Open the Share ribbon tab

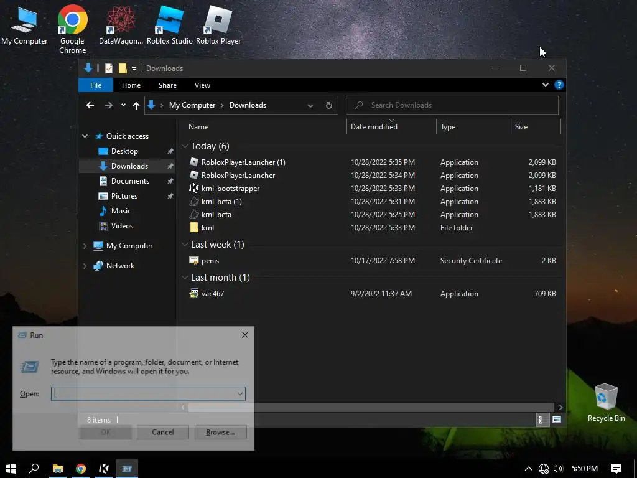[x=167, y=85]
